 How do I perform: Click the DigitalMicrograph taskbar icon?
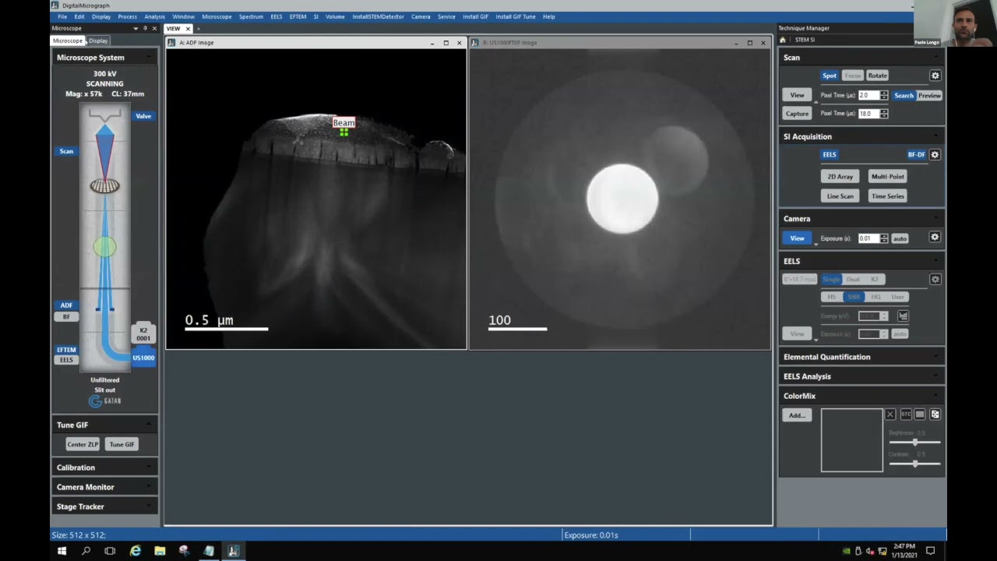(x=233, y=551)
